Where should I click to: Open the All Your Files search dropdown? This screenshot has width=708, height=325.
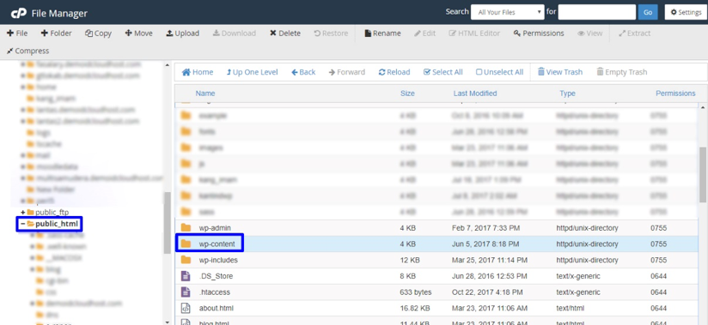pos(508,12)
